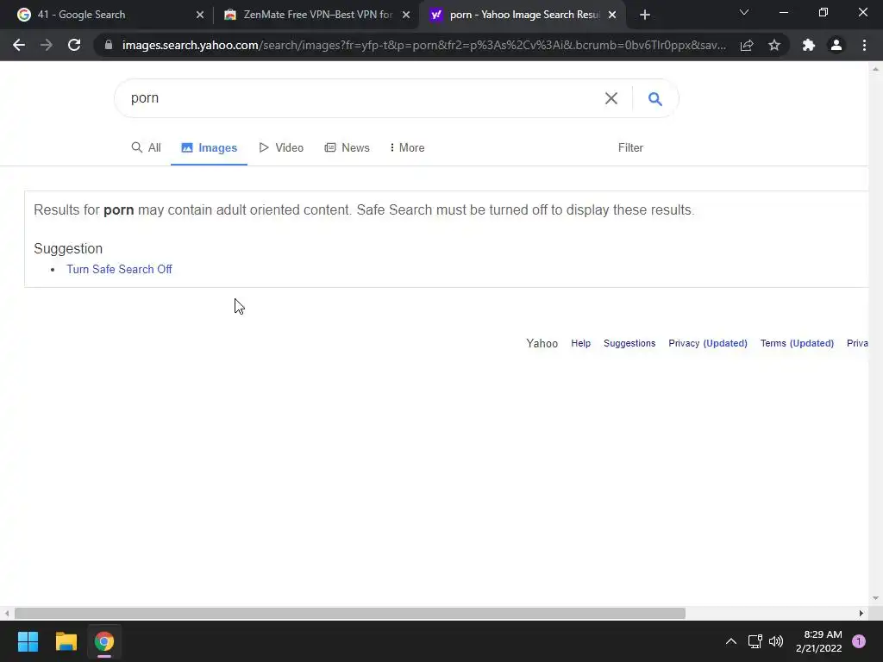Close the 41 - Google Search tab
883x662 pixels.
point(200,16)
